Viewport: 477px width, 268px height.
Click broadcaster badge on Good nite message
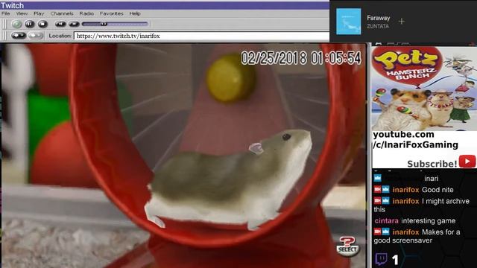[x=378, y=189]
